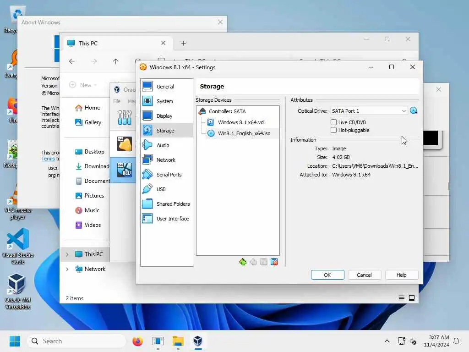This screenshot has height=352, width=469.
Task: Open Firefox from the taskbar
Action: (x=137, y=341)
